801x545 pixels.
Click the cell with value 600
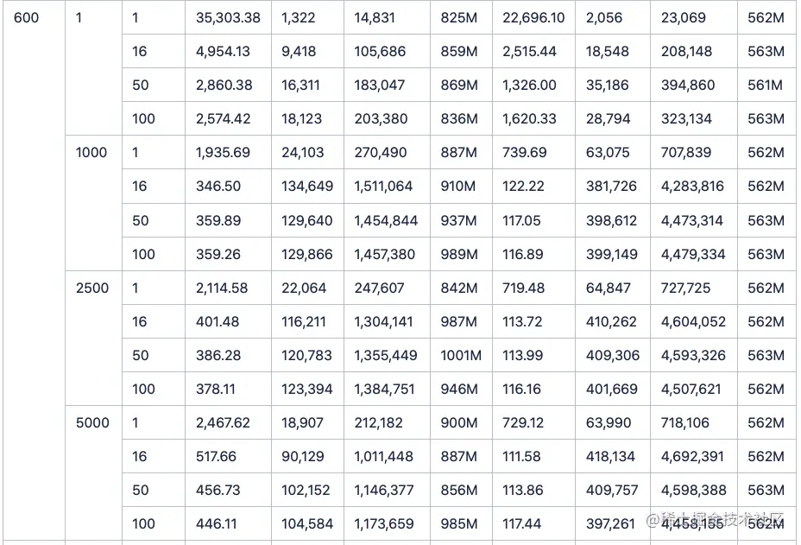pyautogui.click(x=27, y=17)
